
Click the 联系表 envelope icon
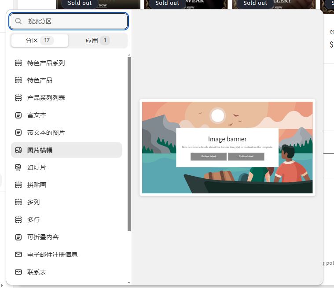coord(18,272)
